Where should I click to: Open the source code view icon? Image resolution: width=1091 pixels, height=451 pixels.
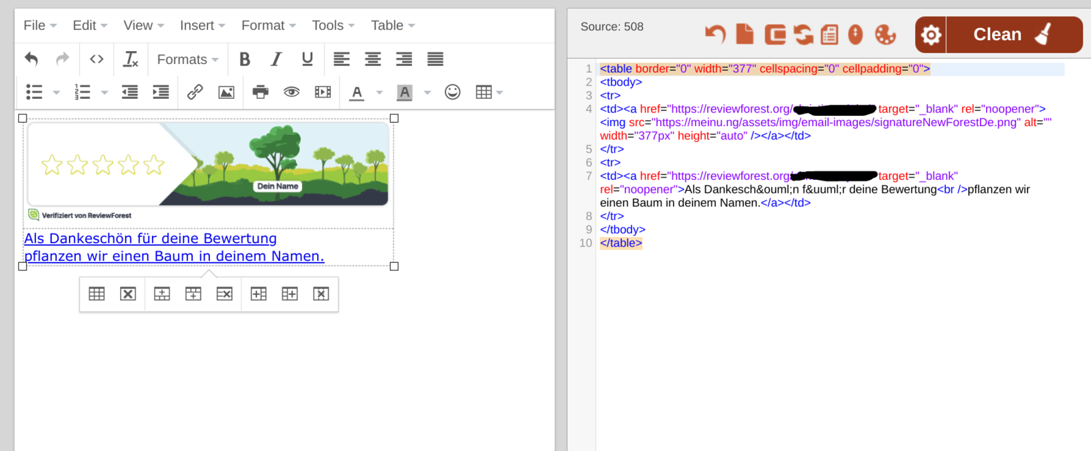point(97,59)
